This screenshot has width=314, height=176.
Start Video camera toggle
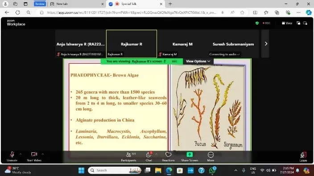(x=34, y=156)
